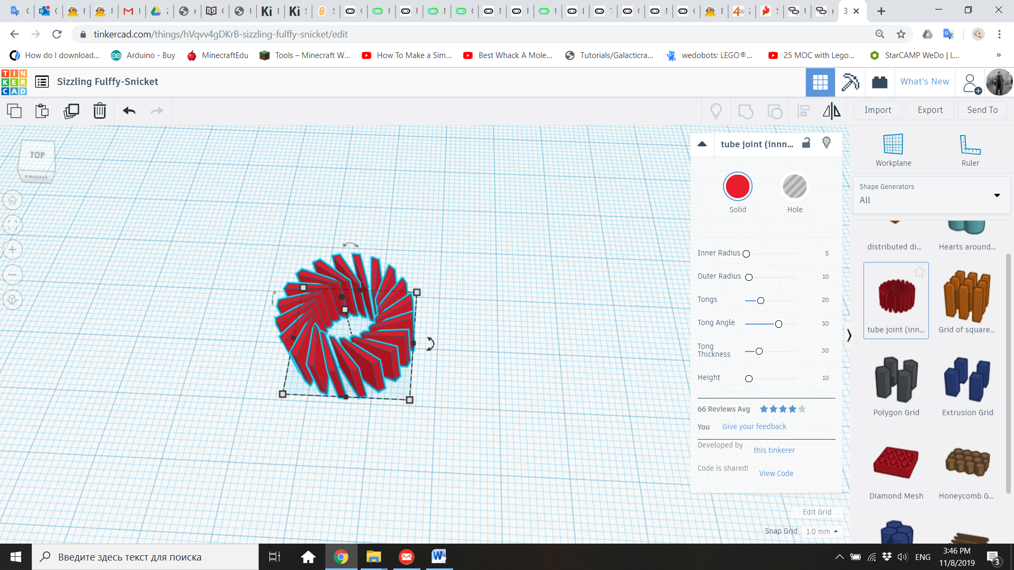Click the Export button

tap(929, 110)
